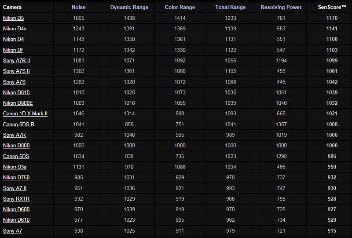
Task: Select Nikon D800E tonal range 1039
Action: pyautogui.click(x=231, y=103)
